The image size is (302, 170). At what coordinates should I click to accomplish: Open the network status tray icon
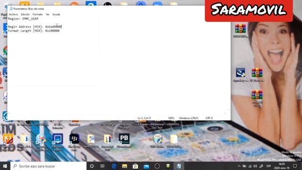pos(250,166)
